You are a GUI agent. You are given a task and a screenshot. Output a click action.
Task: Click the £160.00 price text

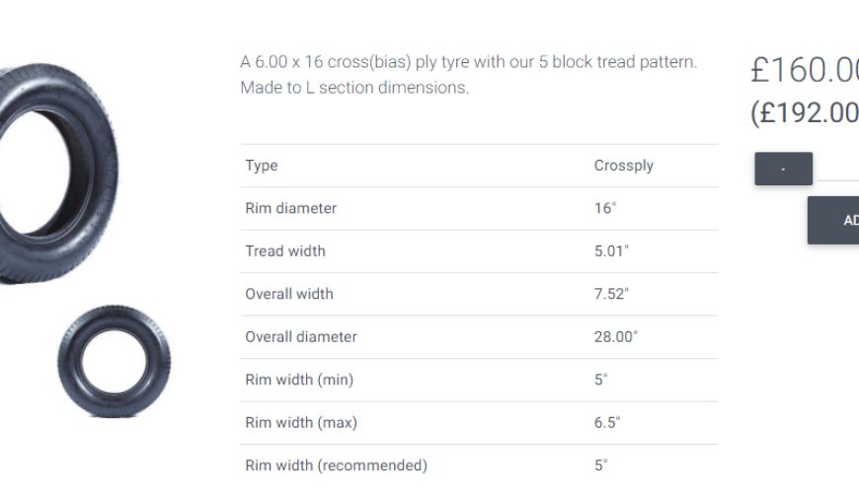pos(804,71)
